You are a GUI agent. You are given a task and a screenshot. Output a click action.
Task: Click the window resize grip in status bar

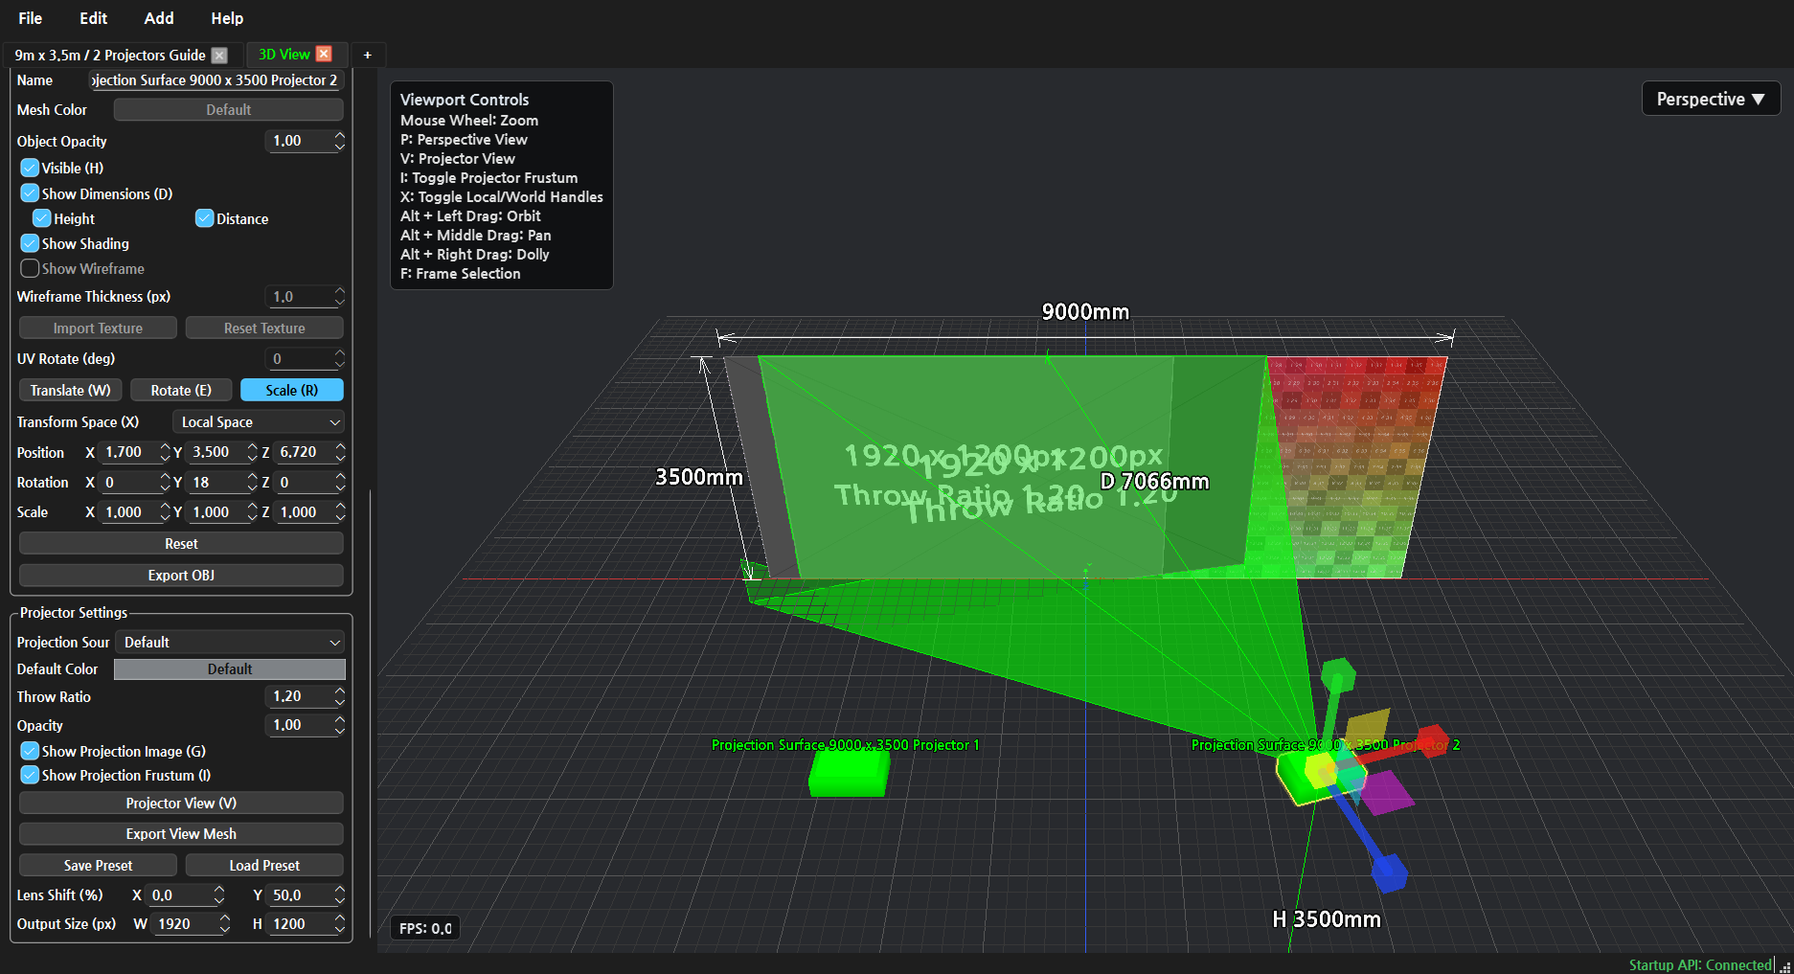1784,965
